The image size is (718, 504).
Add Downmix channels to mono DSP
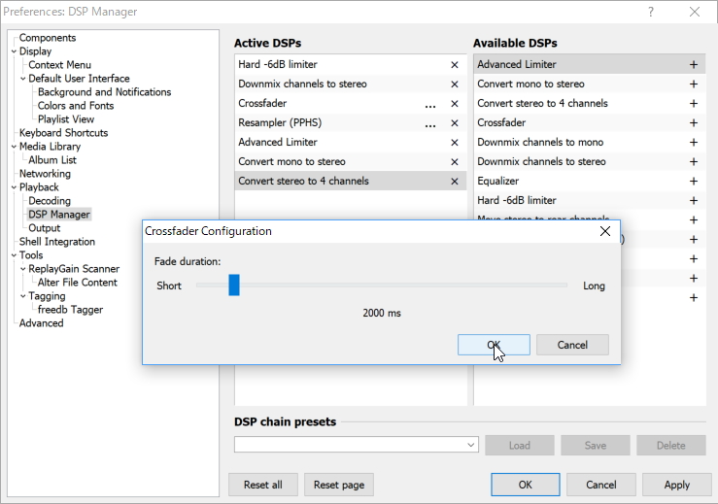(693, 143)
